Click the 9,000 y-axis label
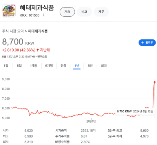The height and width of the screenshot is (145, 157). pos(6,79)
